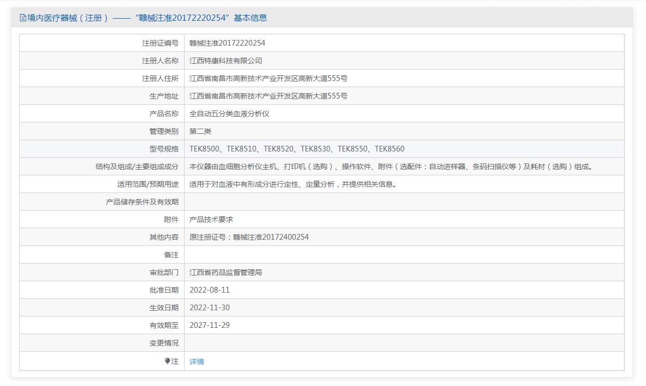Click the 变更情况 label cell
The height and width of the screenshot is (386, 646).
coord(102,343)
